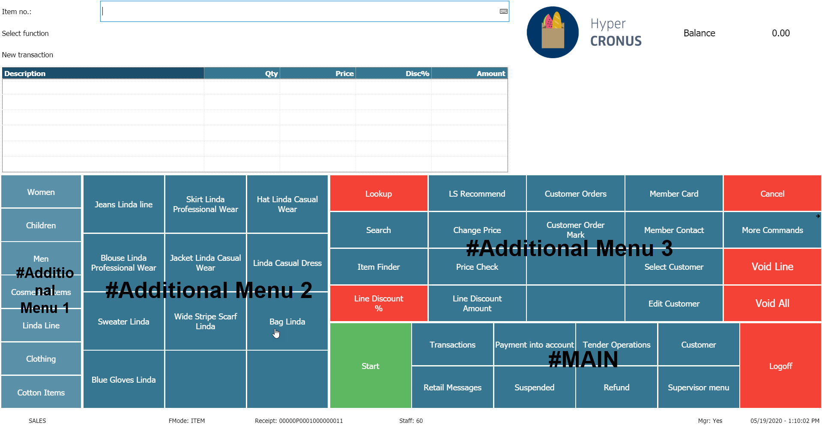Open the Women category menu

pos(41,192)
